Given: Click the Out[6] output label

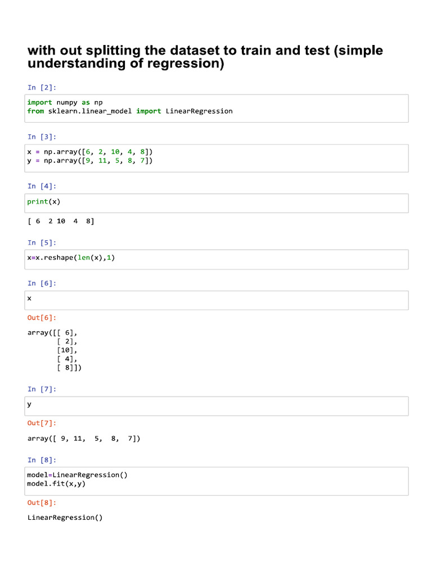Looking at the screenshot, I should click(42, 318).
